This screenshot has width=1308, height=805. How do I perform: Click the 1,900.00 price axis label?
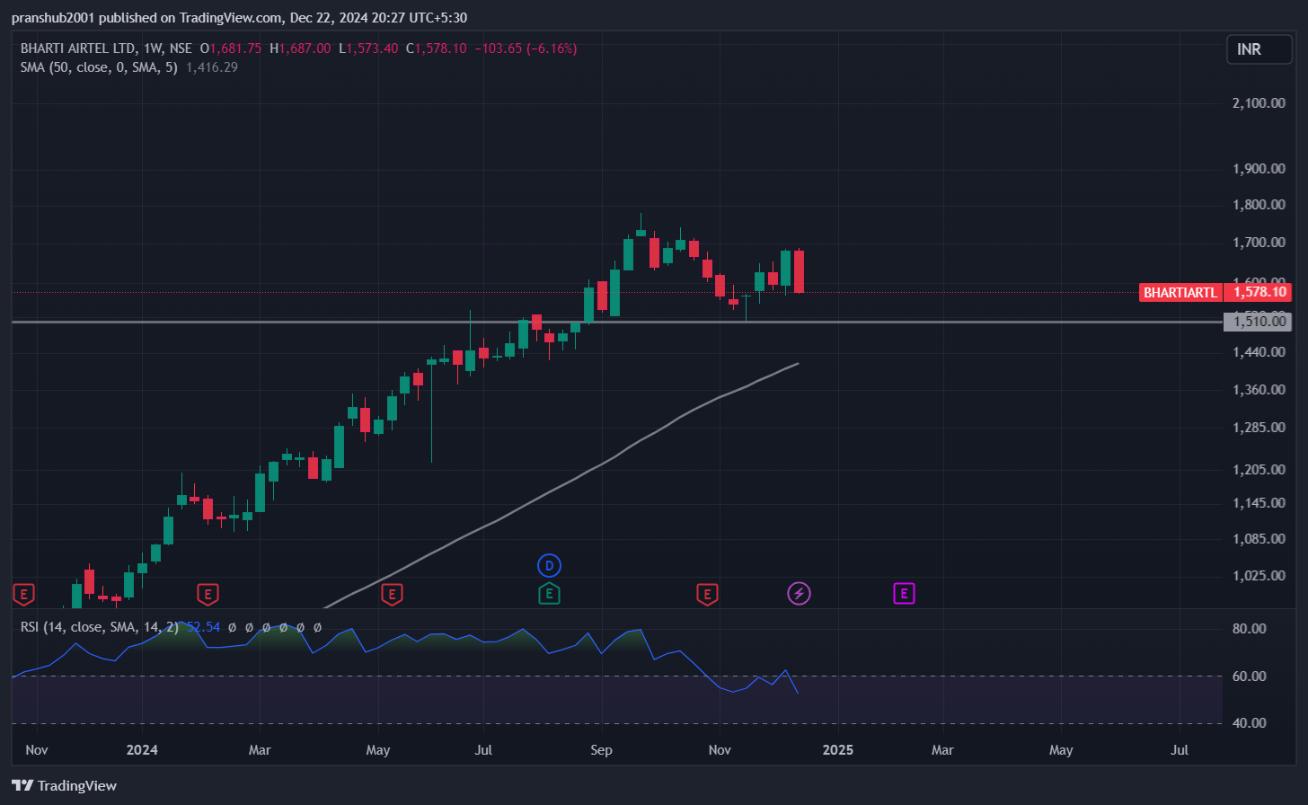pyautogui.click(x=1259, y=169)
